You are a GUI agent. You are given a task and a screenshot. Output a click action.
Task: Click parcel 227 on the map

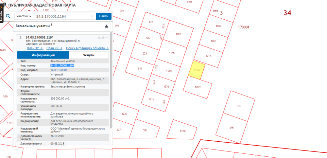pos(118,130)
